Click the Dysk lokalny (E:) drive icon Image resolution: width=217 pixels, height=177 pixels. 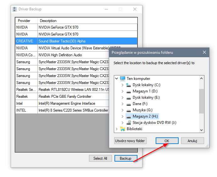point(129,98)
